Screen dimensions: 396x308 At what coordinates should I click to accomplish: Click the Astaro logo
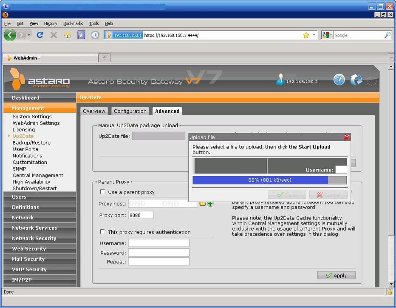[x=40, y=79]
